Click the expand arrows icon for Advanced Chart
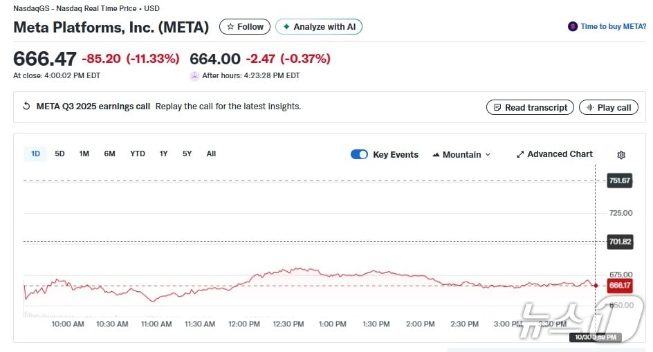 click(x=520, y=154)
